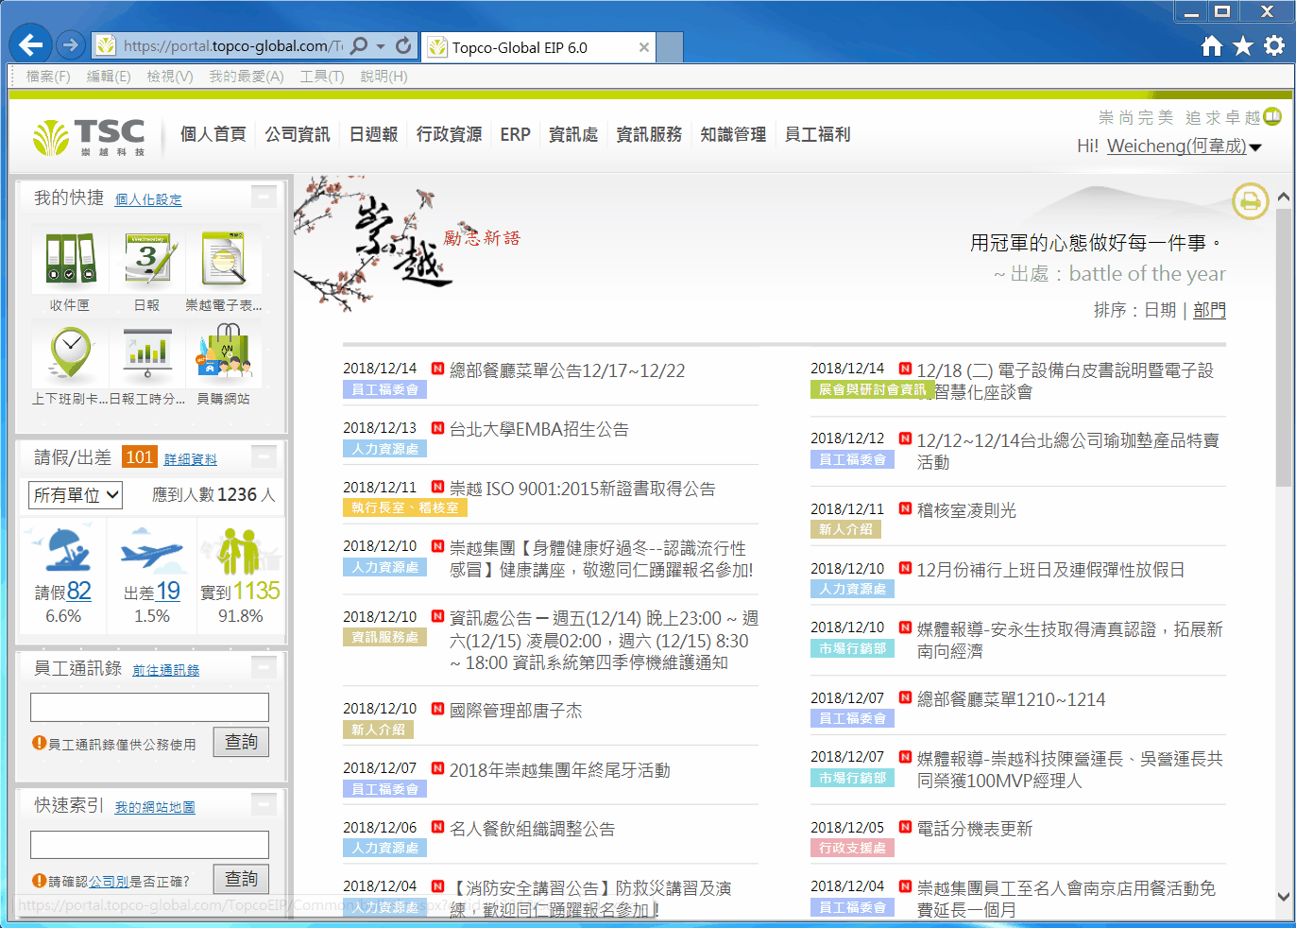Open the 公司資訊 navigation menu
Viewport: 1296px width, 928px height.
[x=297, y=134]
